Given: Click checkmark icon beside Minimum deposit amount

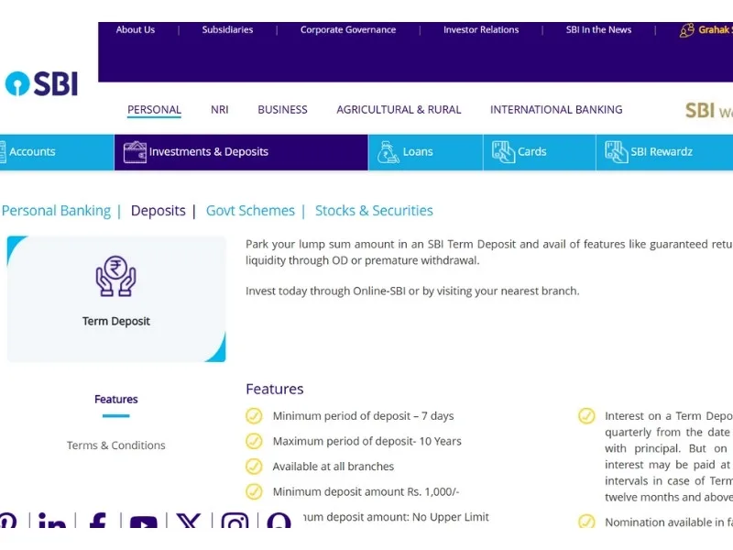Looking at the screenshot, I should [254, 491].
